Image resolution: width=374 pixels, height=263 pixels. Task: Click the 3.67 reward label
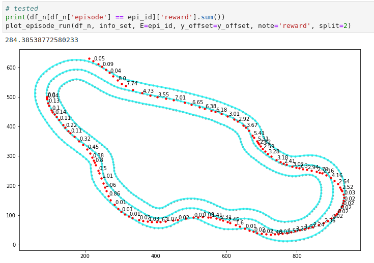(x=252, y=125)
